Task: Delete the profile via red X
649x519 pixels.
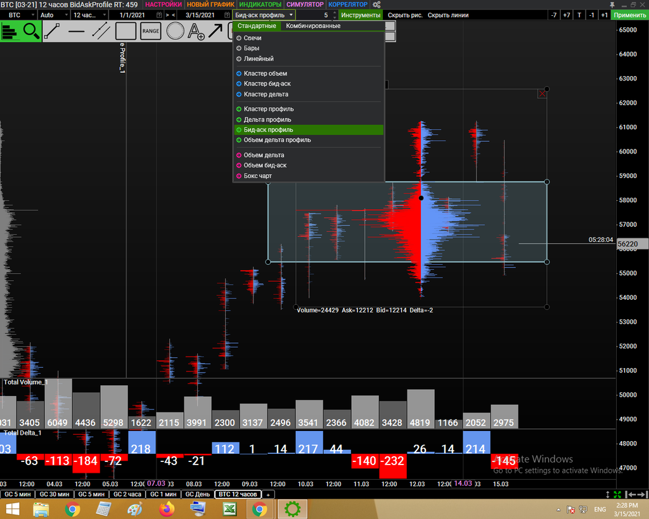Action: pos(543,94)
